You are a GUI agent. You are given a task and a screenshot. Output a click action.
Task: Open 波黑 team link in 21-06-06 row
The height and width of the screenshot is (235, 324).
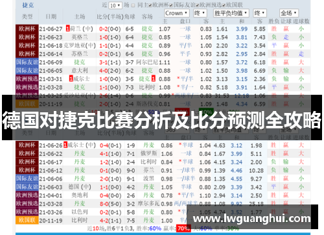click(x=149, y=179)
